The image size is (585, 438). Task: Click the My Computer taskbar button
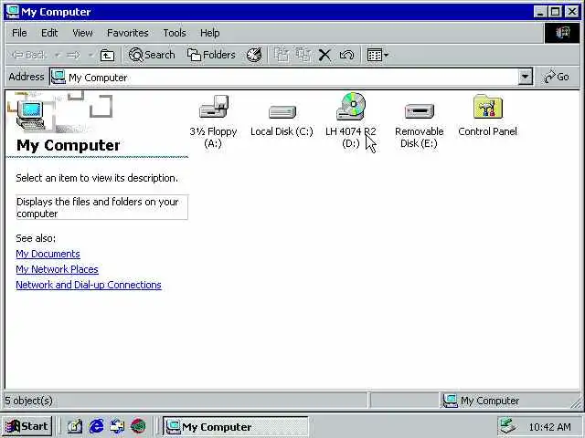coord(236,426)
